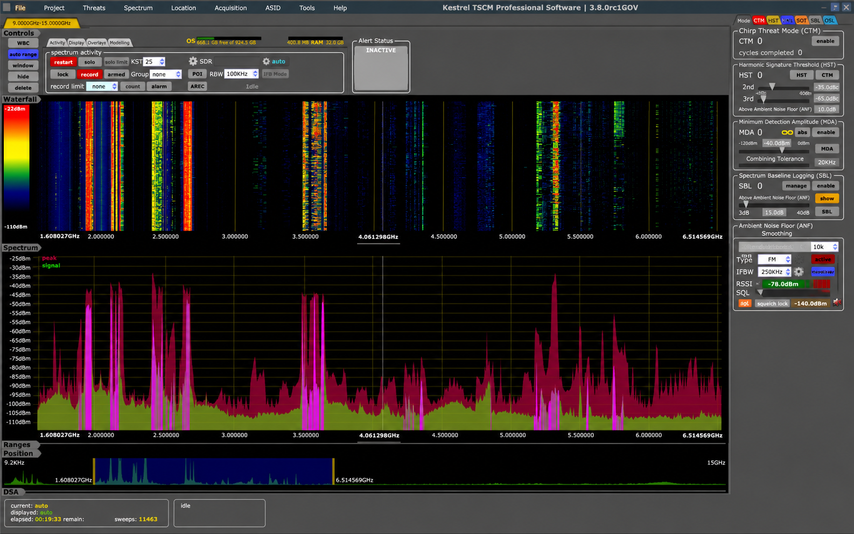Open the IFBW 250KHz dropdown

tap(774, 272)
